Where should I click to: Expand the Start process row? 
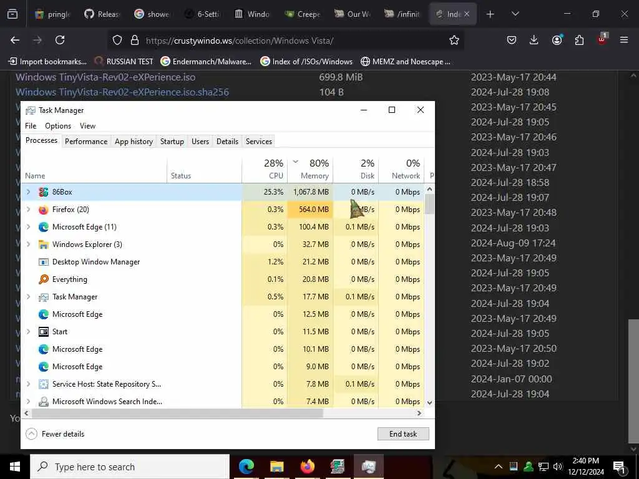coord(29,332)
